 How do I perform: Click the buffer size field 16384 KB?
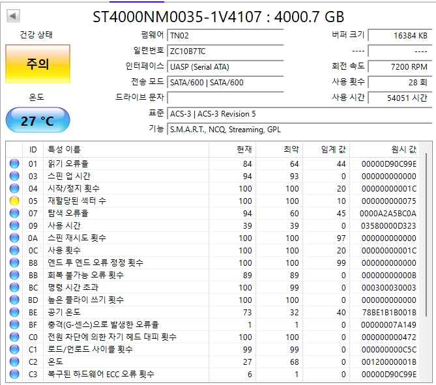click(x=400, y=36)
